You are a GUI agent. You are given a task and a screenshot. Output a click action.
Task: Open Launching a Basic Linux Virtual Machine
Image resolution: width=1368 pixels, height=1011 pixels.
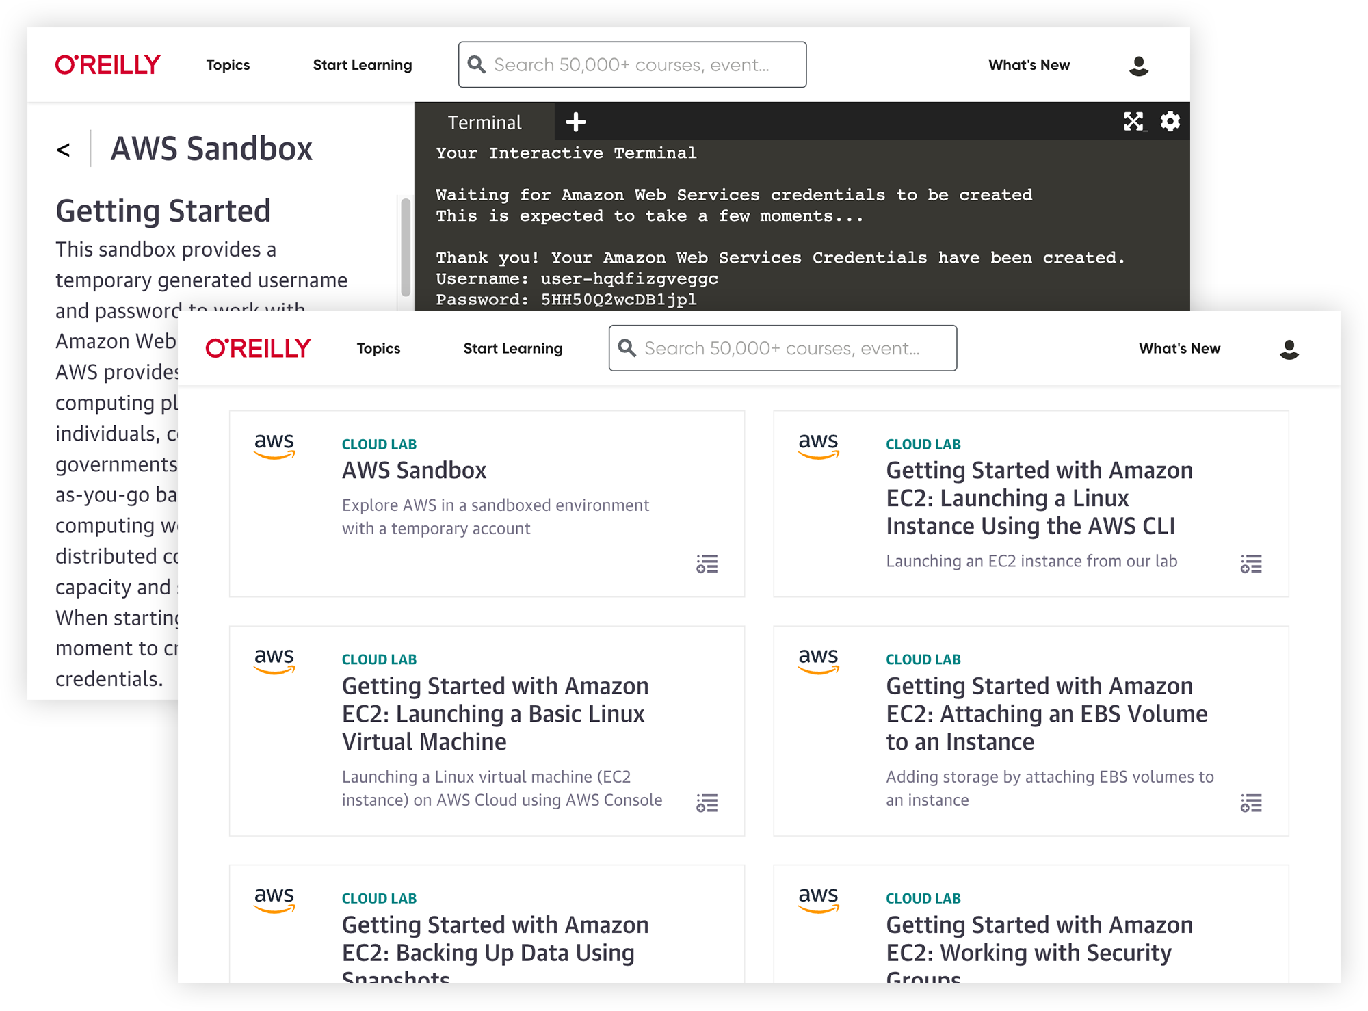coord(495,713)
